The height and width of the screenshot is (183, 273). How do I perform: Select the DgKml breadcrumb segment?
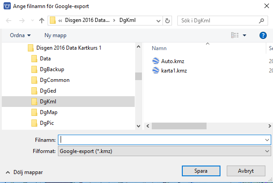[128, 20]
